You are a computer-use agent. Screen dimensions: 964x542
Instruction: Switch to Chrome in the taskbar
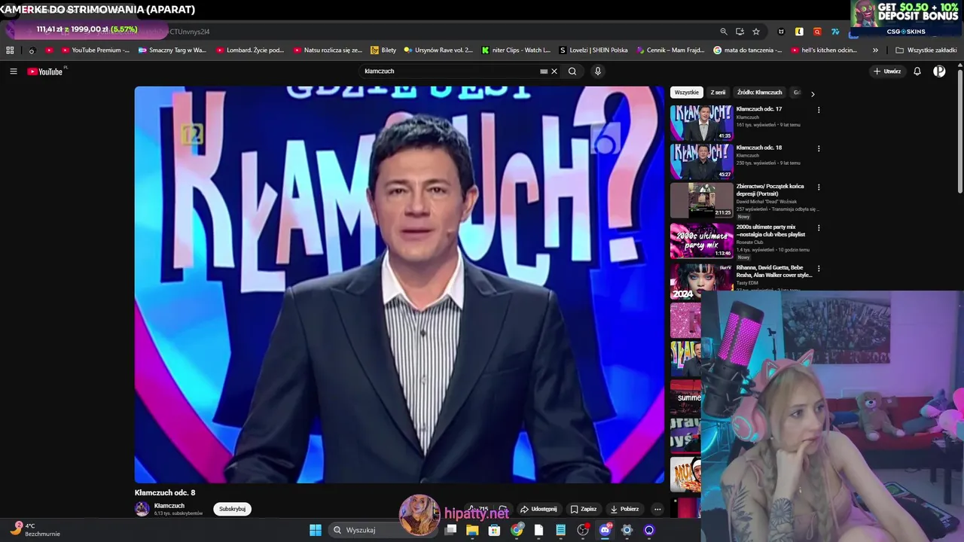pyautogui.click(x=517, y=530)
